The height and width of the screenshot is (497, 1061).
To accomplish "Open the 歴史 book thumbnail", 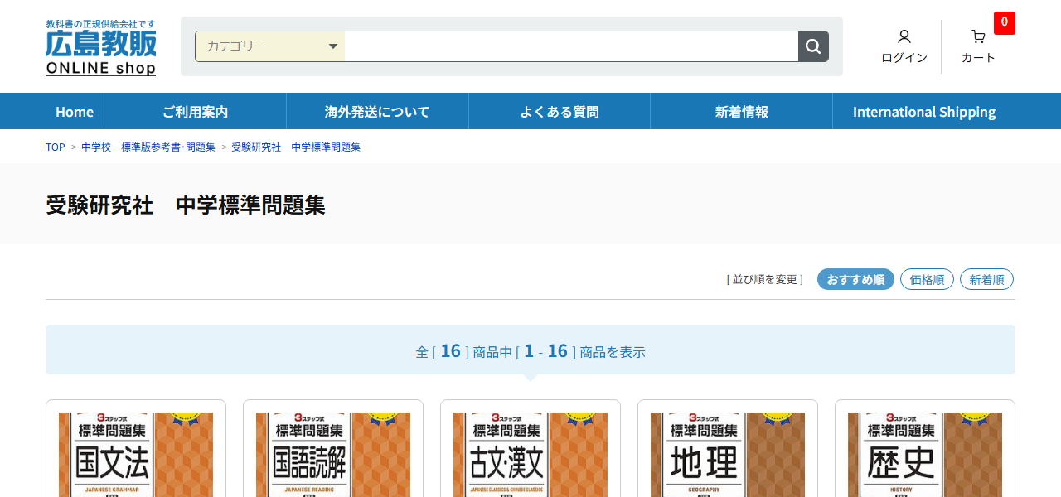I will [x=925, y=455].
